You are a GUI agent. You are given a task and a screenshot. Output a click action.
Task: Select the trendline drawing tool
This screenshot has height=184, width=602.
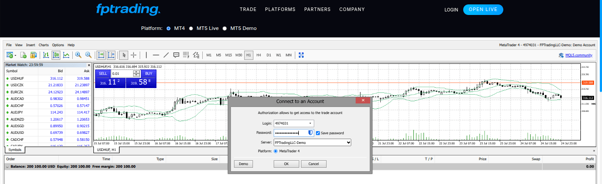tap(166, 55)
